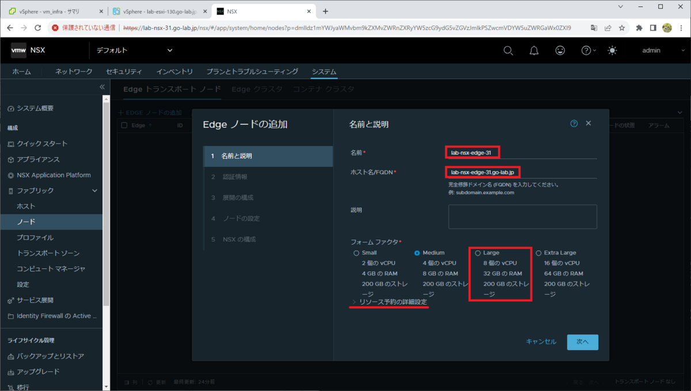Select the Medium form factor
The width and height of the screenshot is (691, 391).
click(x=417, y=253)
